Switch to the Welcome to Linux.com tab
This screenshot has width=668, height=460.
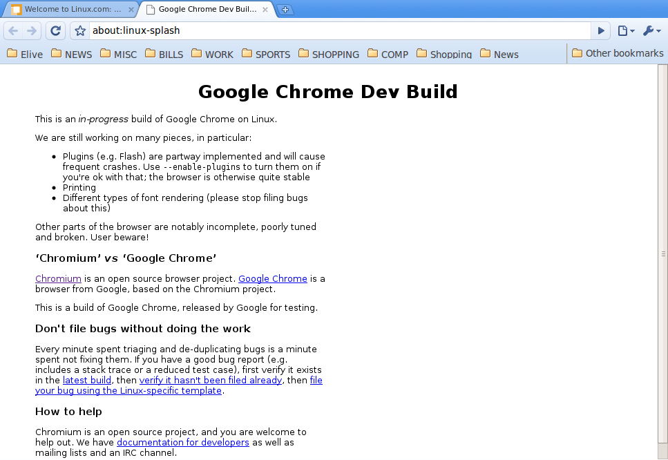click(73, 10)
